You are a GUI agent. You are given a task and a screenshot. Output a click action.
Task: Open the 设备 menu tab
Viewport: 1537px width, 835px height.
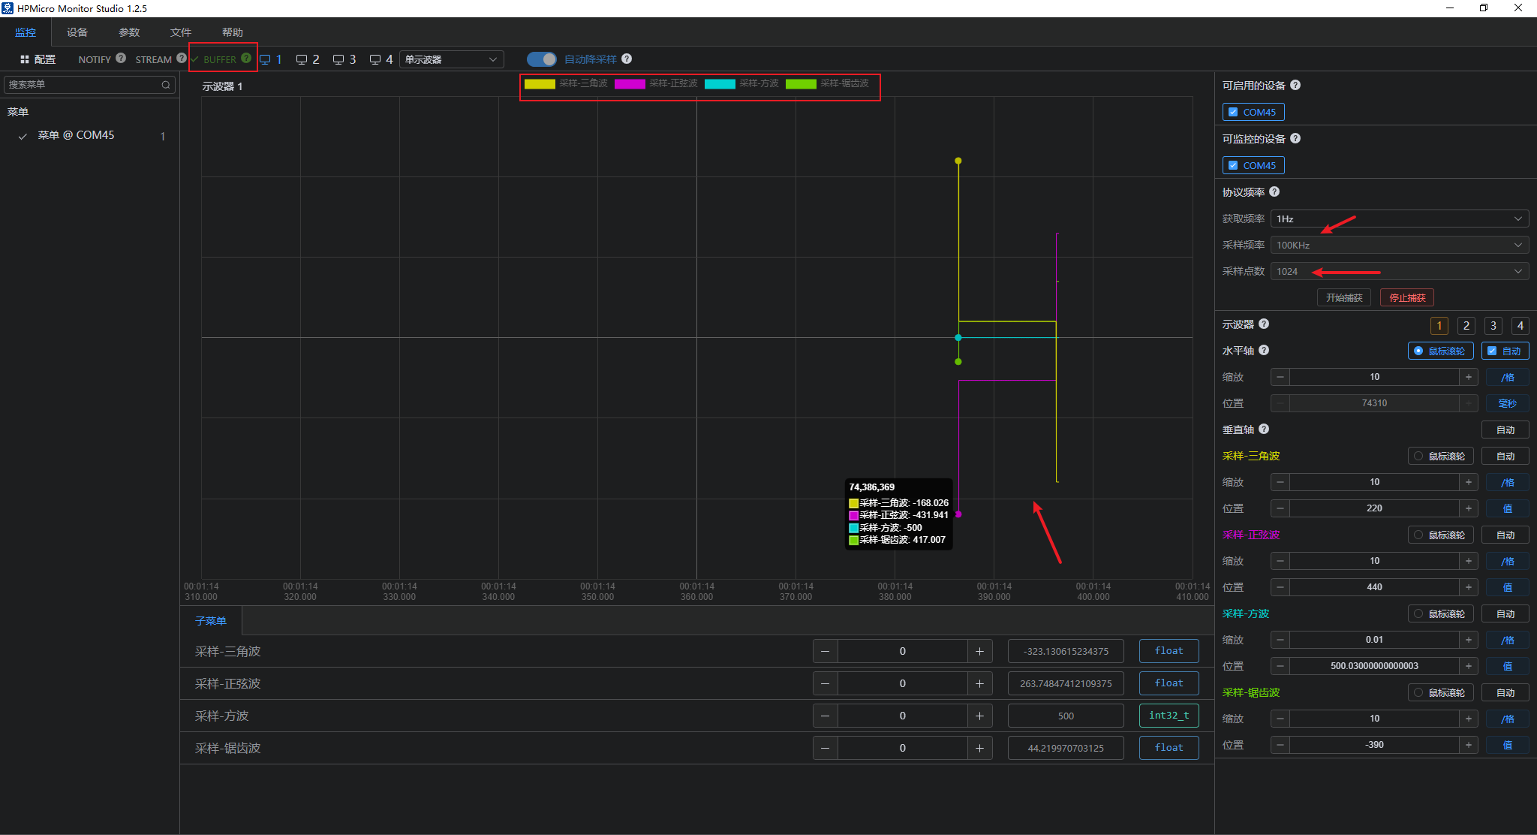pyautogui.click(x=77, y=32)
